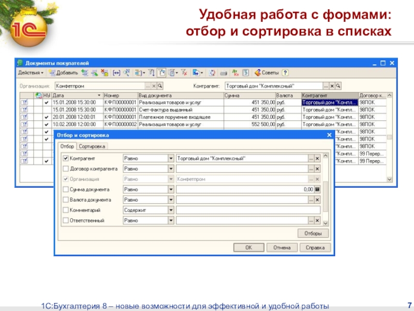Click greyed Организация filter checkbox
This screenshot has height=311, width=414.
tap(66, 179)
